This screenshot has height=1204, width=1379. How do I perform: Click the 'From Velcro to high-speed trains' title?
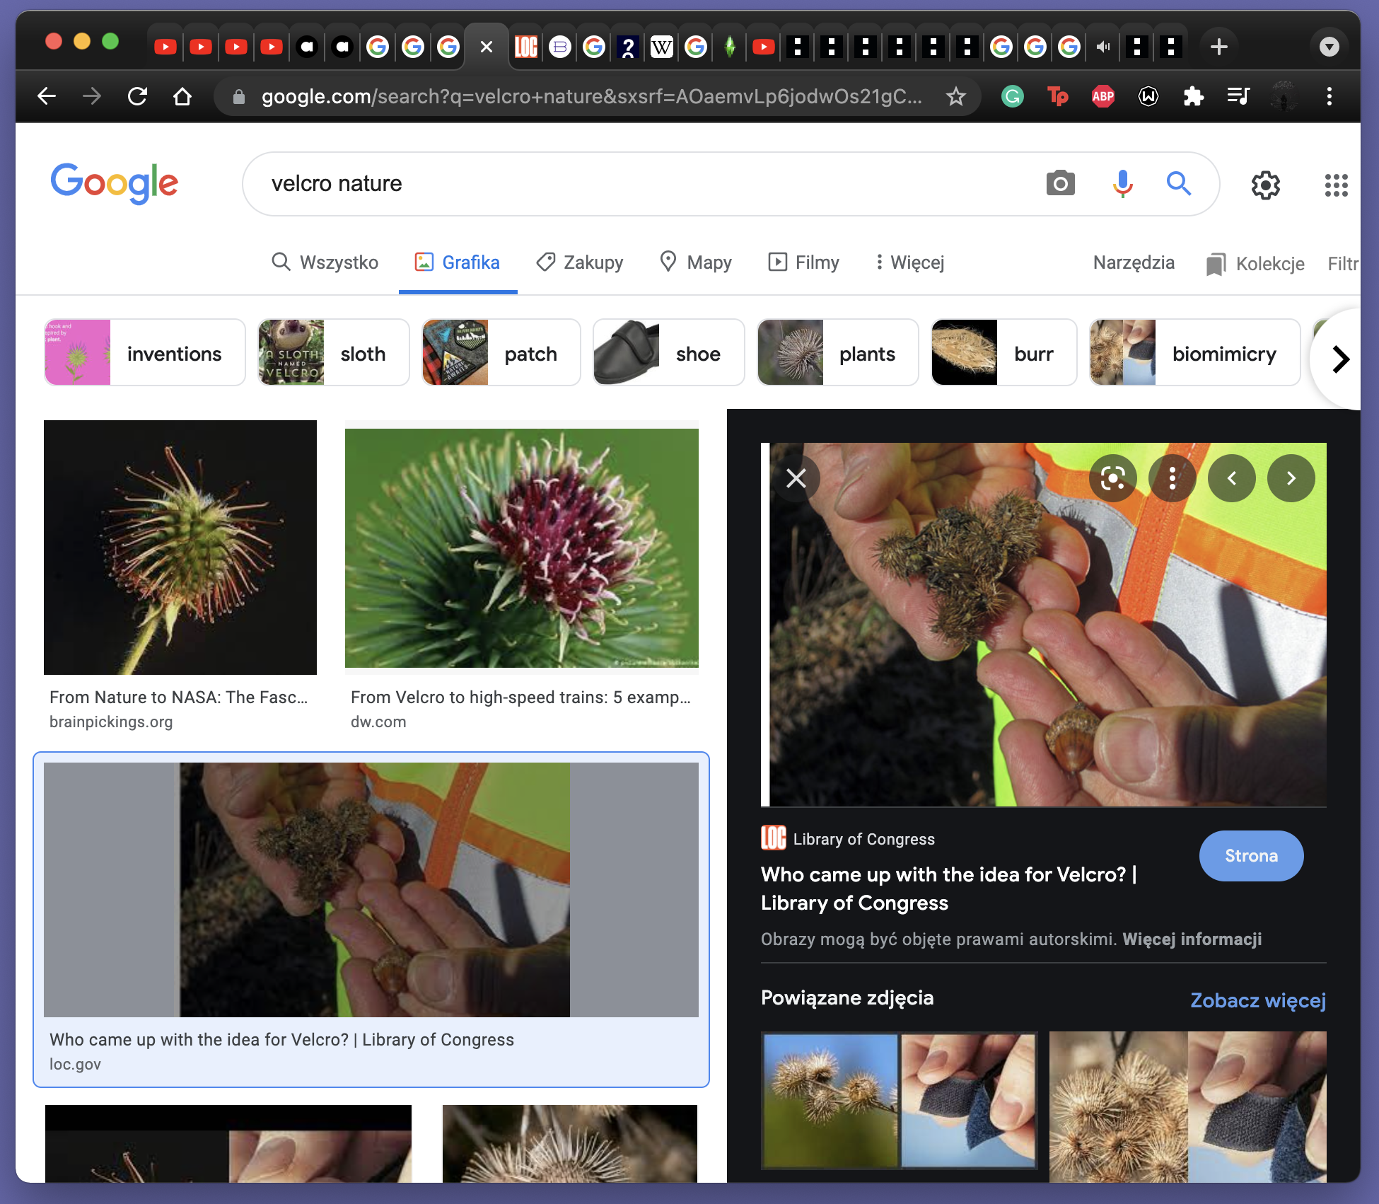[520, 697]
